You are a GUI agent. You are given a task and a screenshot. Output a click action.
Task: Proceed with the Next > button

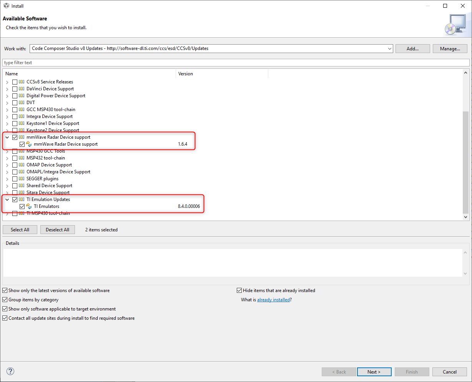point(374,372)
